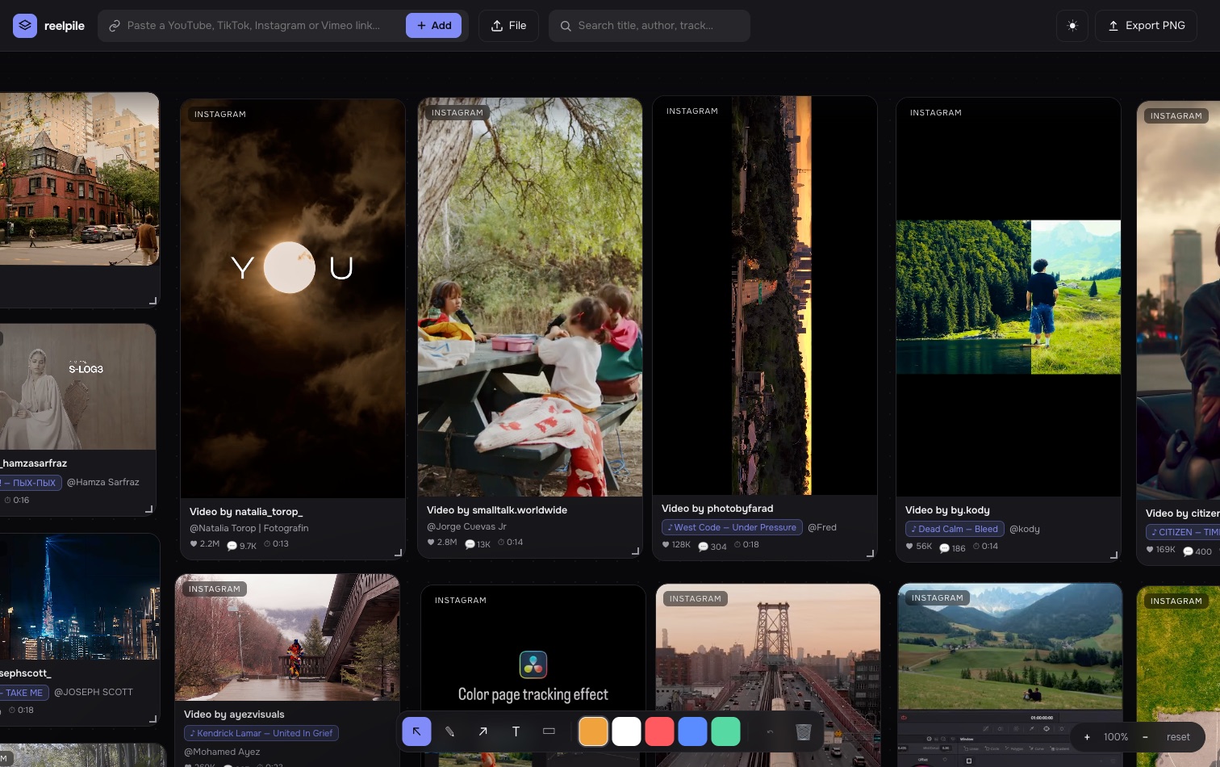Click the ПЫХ-ПЫХ track tag

tap(29, 483)
